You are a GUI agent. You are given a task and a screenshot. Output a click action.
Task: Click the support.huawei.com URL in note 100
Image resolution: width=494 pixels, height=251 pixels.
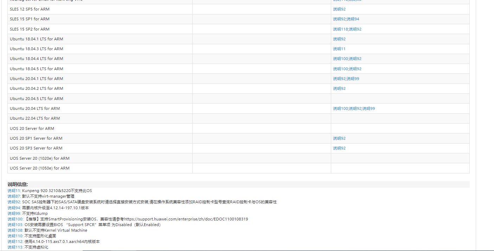pyautogui.click(x=186, y=219)
